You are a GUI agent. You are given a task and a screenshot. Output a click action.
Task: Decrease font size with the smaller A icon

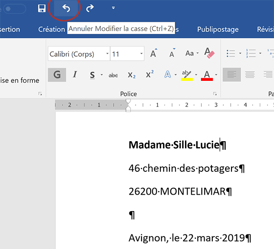tap(172, 54)
